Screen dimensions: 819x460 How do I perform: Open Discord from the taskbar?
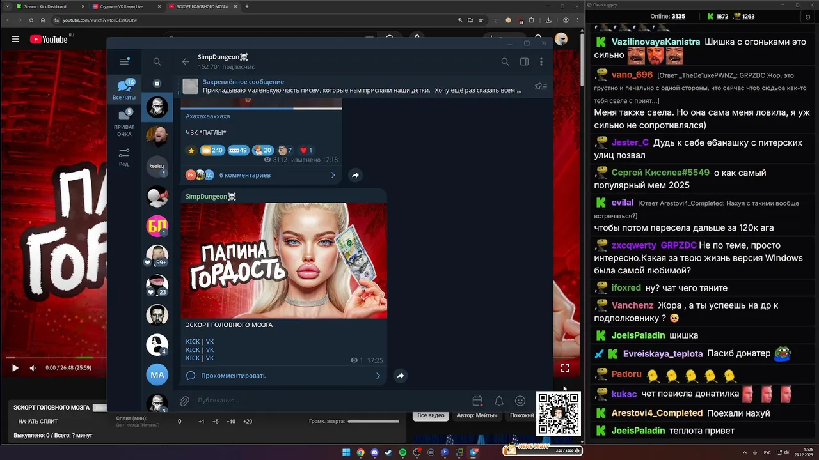[374, 452]
